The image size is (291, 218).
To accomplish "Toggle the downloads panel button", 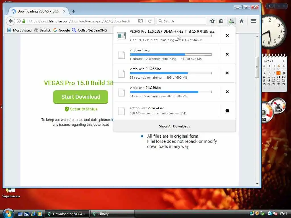I will (231, 21).
